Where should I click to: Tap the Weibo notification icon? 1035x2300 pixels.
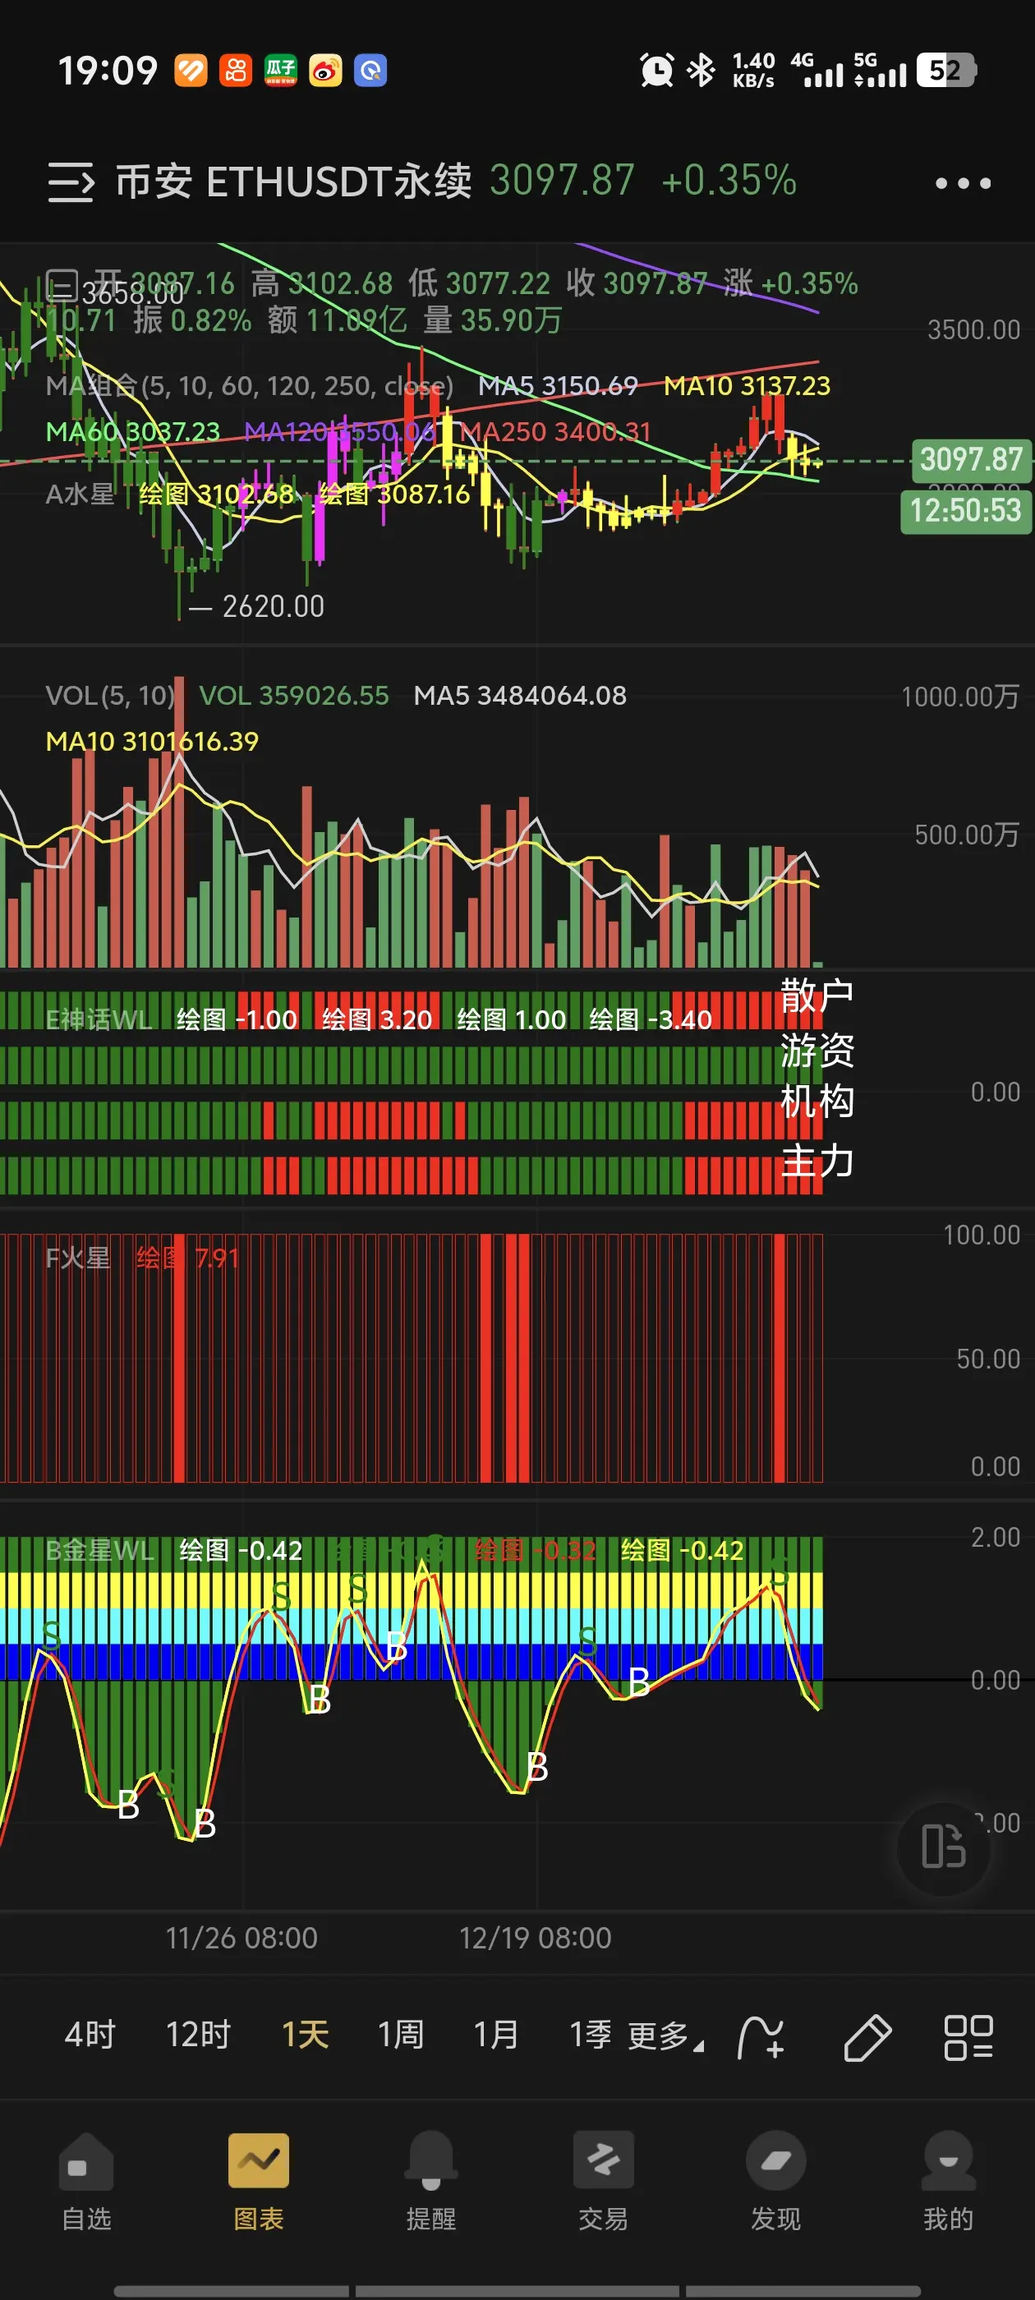click(x=325, y=70)
